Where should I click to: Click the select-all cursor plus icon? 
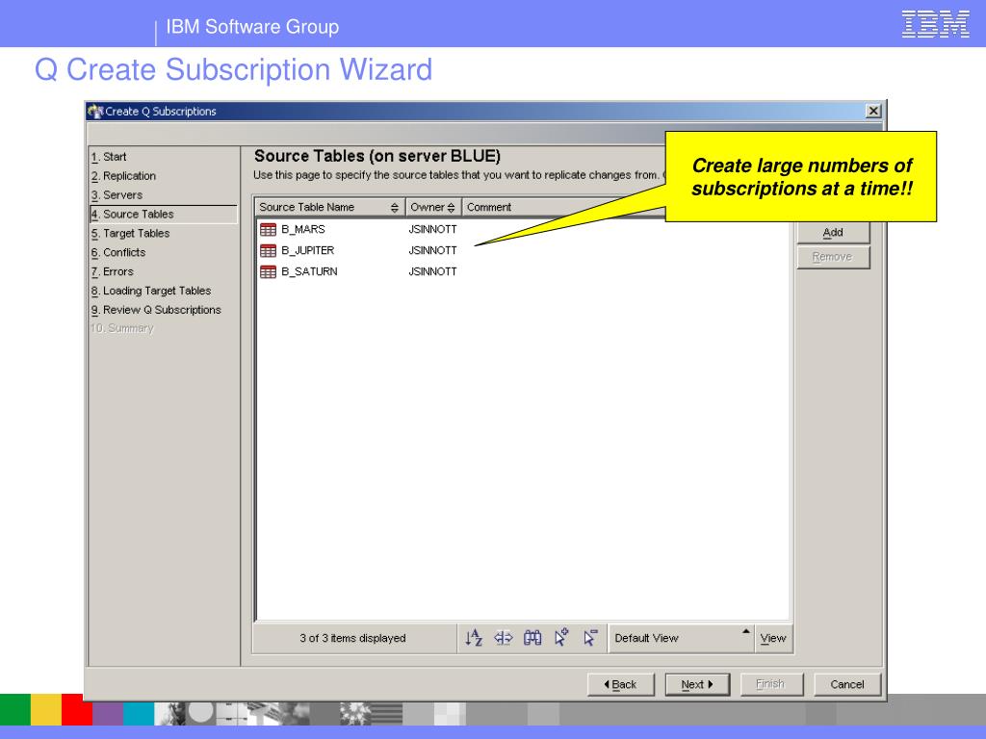tap(561, 638)
